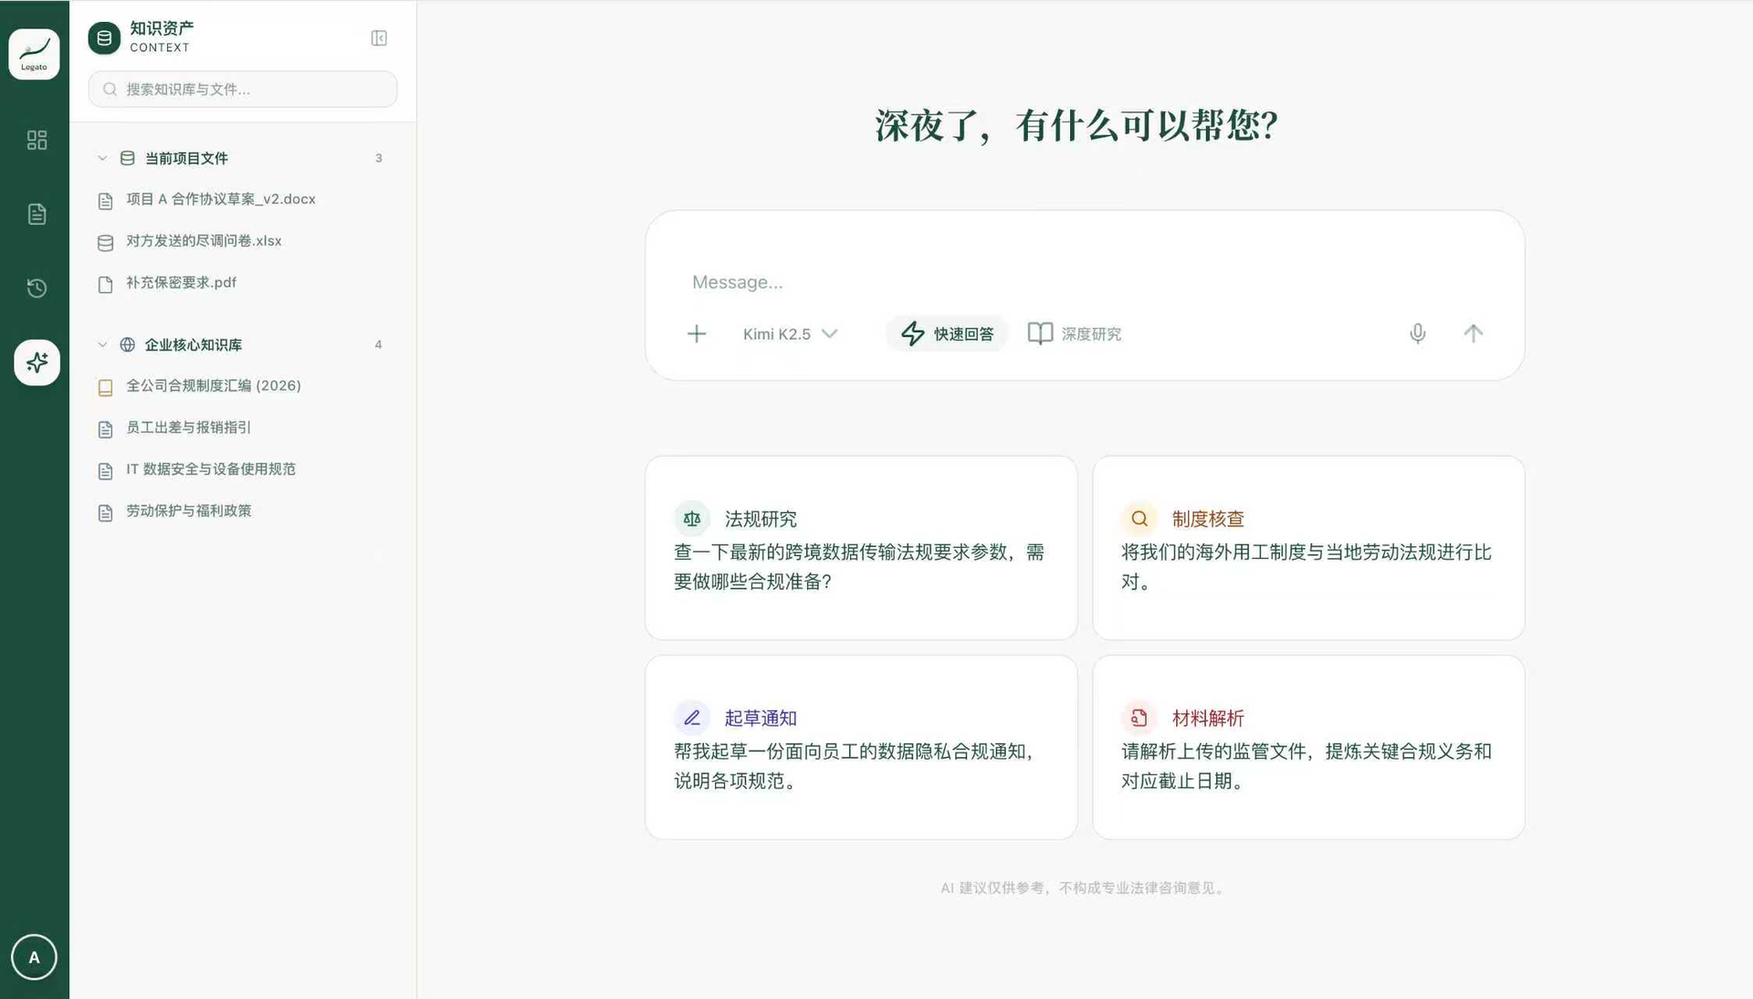Click the PDF icon of 补充保密要求.pdf
Viewport: 1753px width, 999px height.
click(x=105, y=285)
